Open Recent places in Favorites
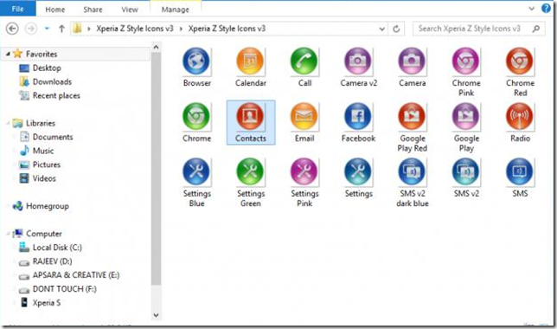 (x=56, y=95)
